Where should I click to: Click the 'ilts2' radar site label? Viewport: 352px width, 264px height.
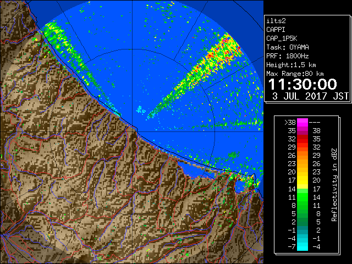pos(276,21)
